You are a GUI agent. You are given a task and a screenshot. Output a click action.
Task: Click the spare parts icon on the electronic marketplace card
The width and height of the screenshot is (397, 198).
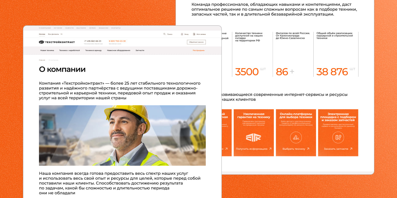click(x=338, y=137)
